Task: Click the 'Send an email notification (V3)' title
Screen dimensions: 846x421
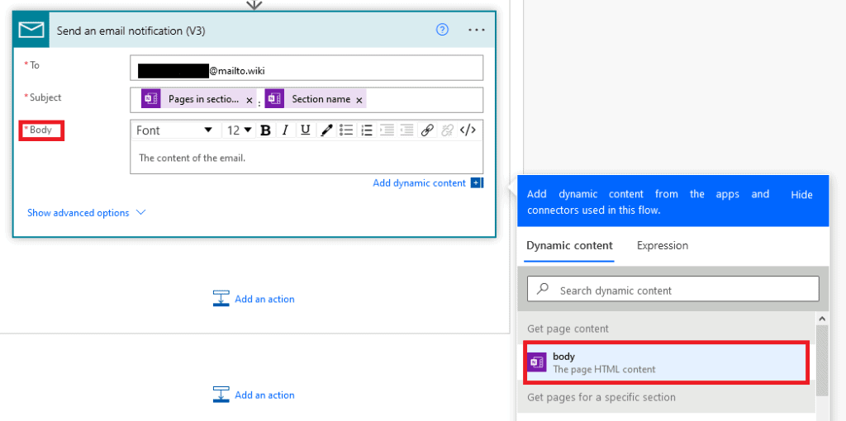Action: click(131, 31)
